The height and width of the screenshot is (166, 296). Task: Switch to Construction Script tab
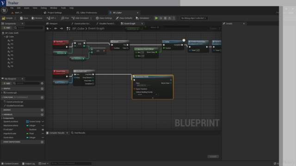click(81, 24)
